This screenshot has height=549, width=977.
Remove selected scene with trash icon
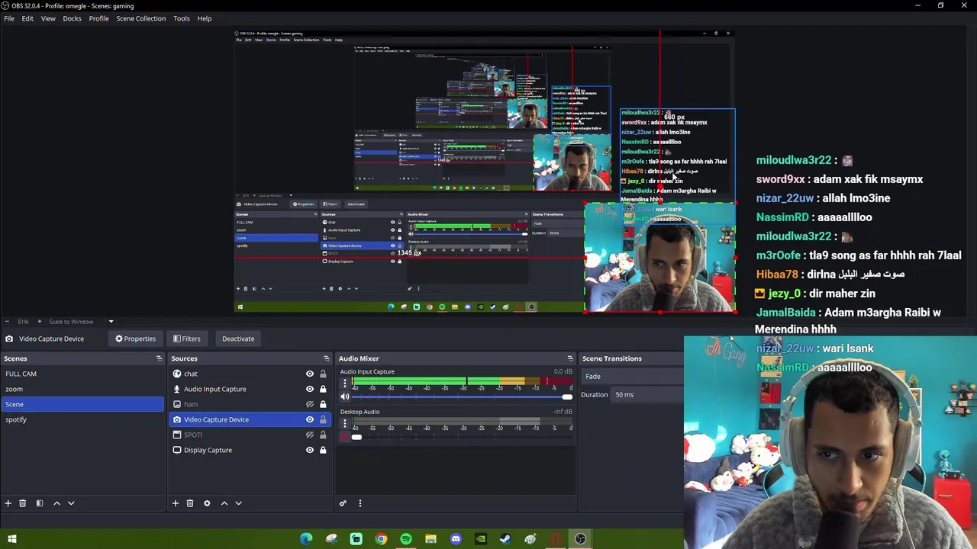tap(22, 503)
